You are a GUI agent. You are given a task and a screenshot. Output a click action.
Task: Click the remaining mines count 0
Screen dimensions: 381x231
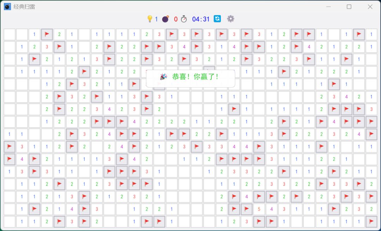[176, 19]
